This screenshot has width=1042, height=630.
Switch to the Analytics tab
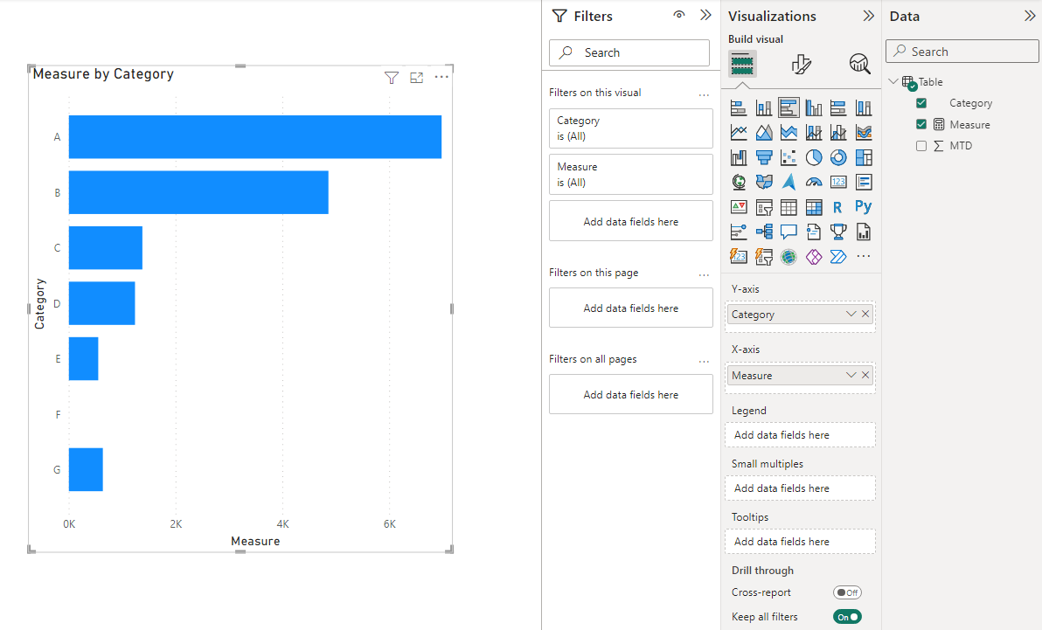tap(860, 64)
